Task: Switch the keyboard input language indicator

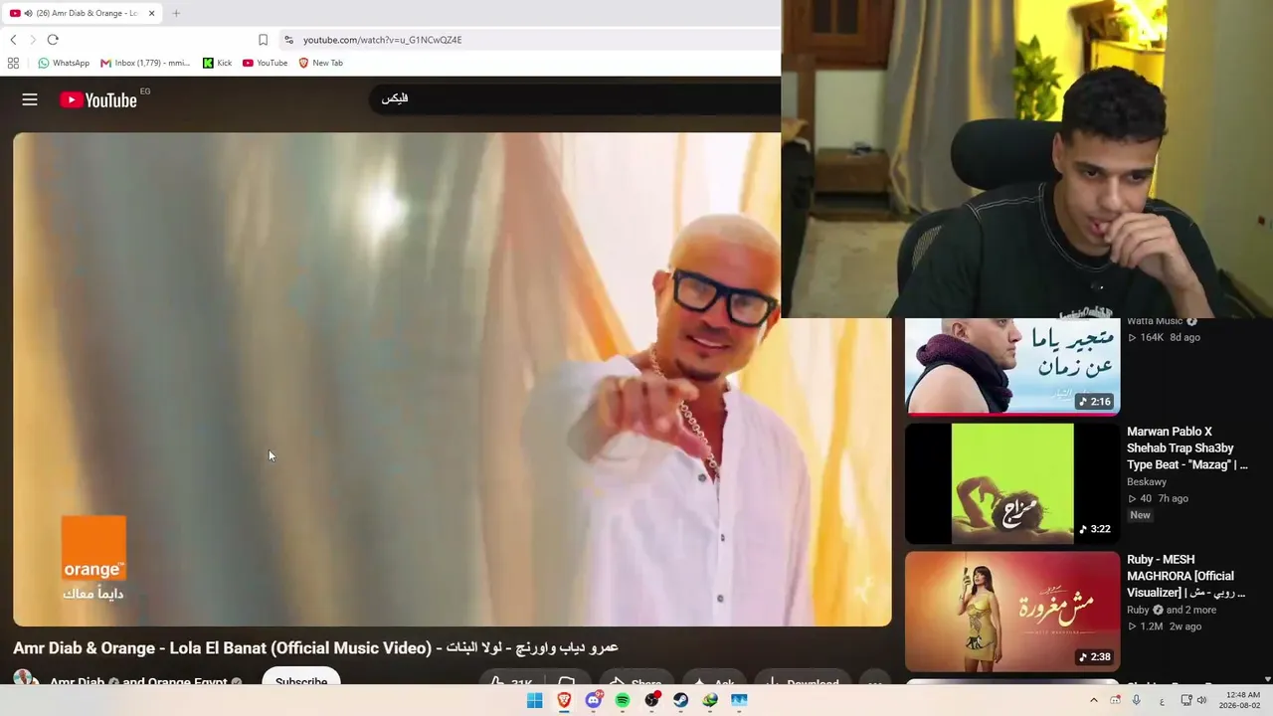Action: (1162, 701)
